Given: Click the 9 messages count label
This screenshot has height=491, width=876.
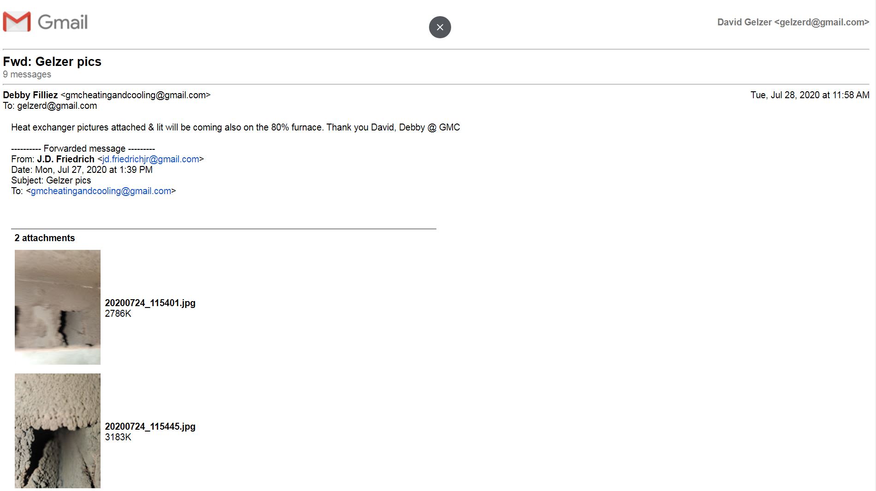Looking at the screenshot, I should (x=27, y=74).
